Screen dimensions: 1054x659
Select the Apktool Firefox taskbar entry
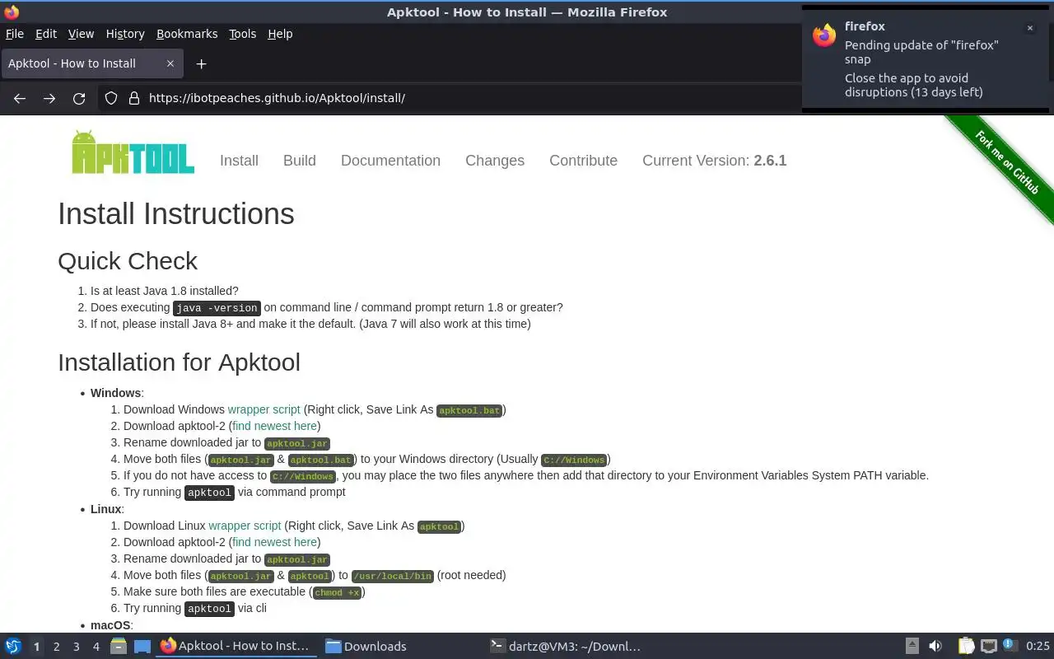pos(236,646)
